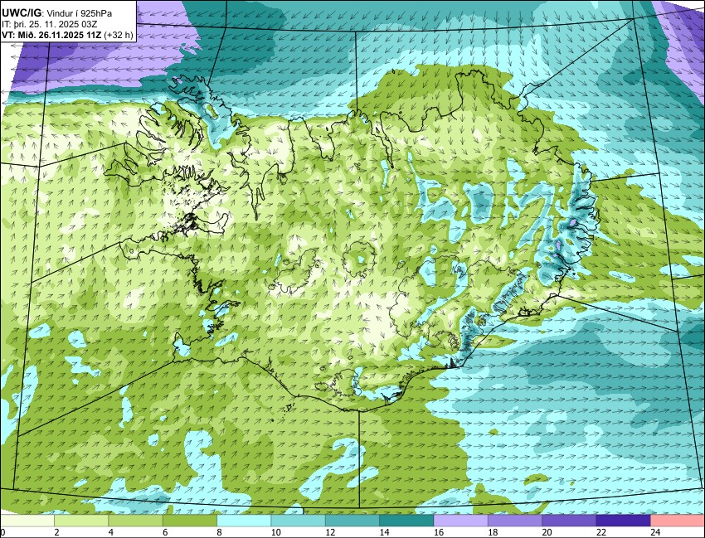Image resolution: width=705 pixels, height=538 pixels.
Task: Click the 0-2 pale cream legend swatch
Action: (x=27, y=521)
